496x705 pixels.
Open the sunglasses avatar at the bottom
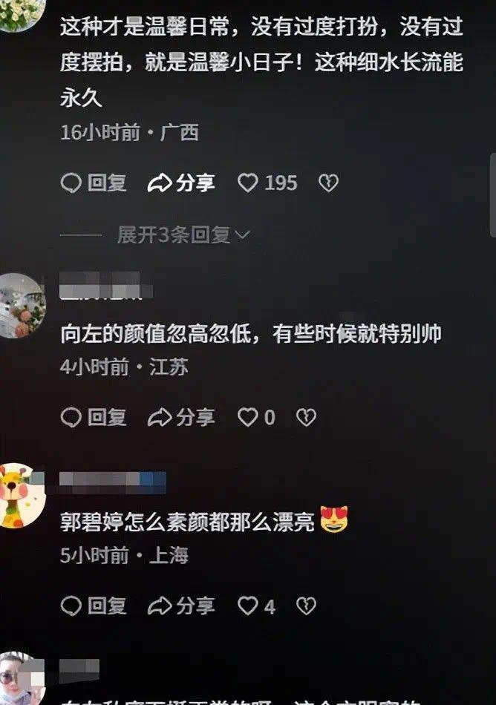point(21,678)
